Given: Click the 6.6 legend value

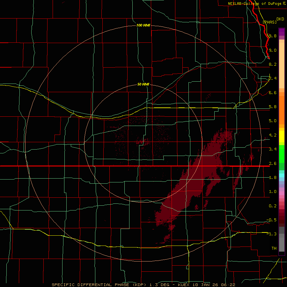Looking at the screenshot, I should pyautogui.click(x=273, y=92).
